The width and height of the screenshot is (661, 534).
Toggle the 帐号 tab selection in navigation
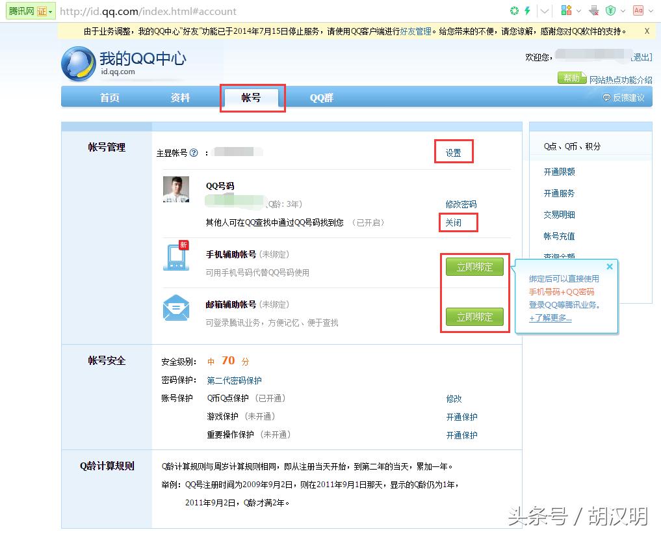click(252, 98)
